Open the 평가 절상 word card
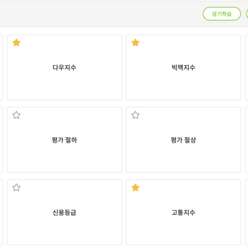This screenshot has height=248, width=248. tap(183, 140)
